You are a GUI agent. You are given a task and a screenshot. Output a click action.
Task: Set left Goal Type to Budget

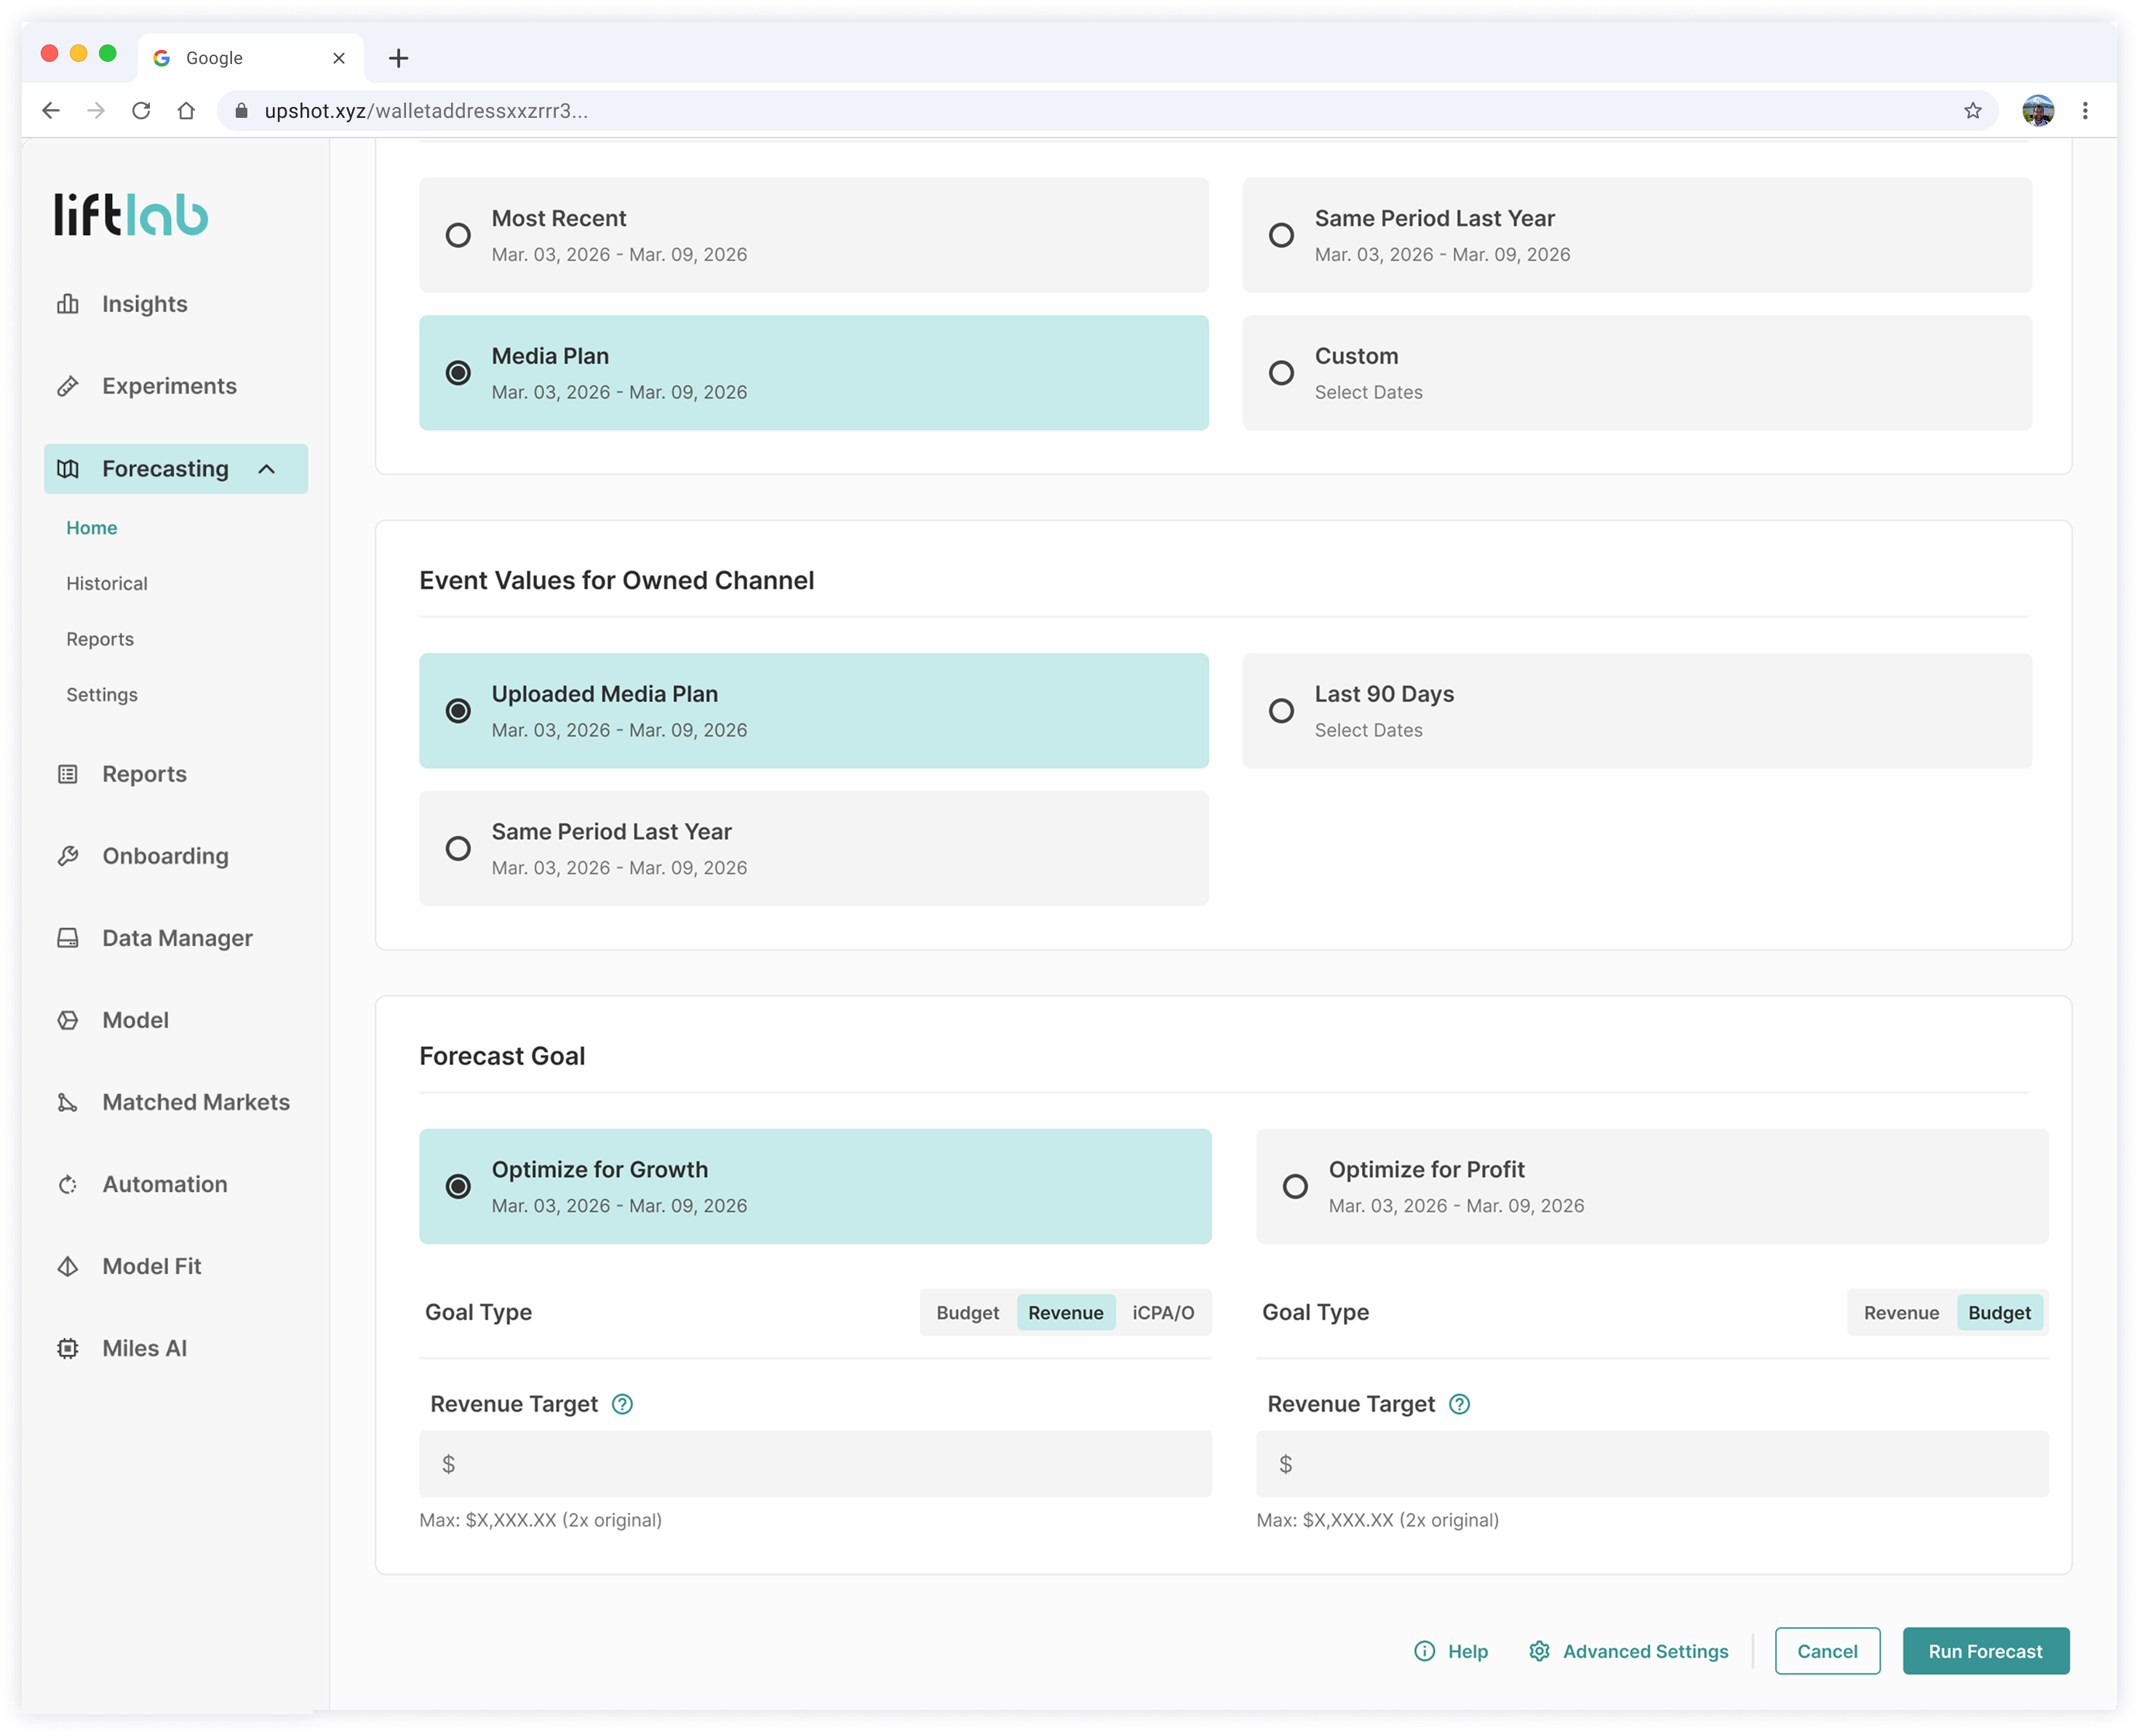tap(967, 1313)
